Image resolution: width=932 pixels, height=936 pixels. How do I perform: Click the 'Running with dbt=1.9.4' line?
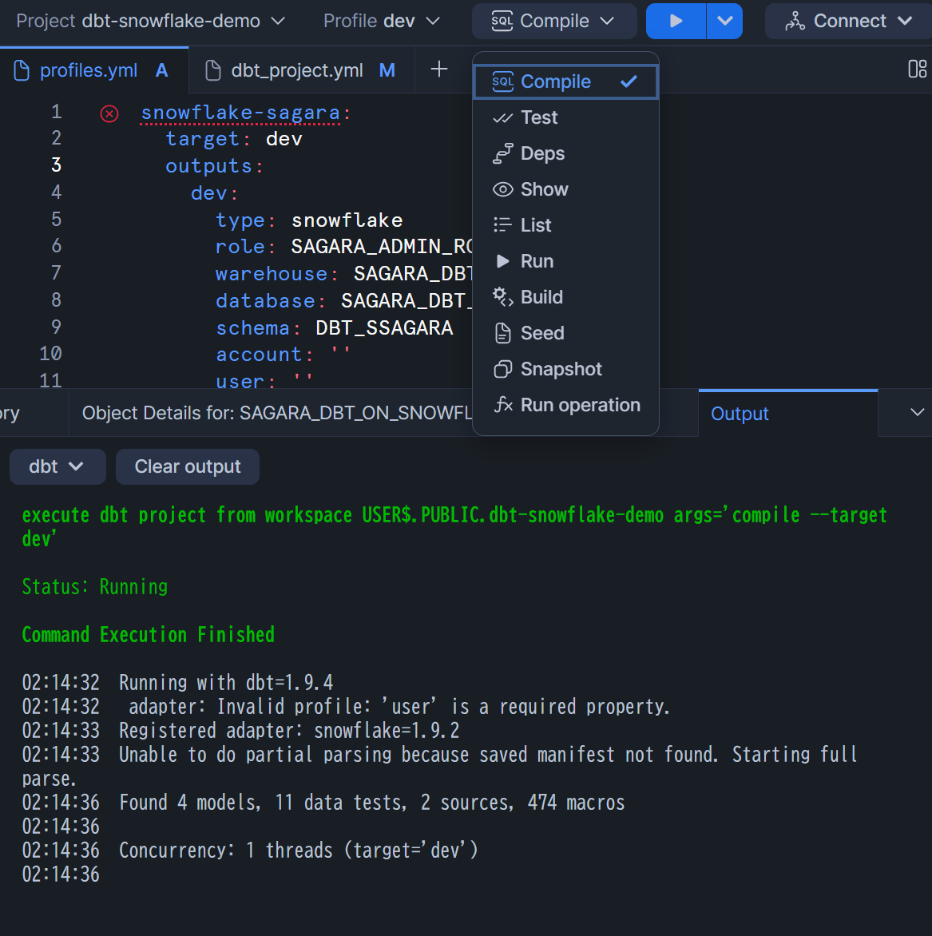tap(177, 683)
